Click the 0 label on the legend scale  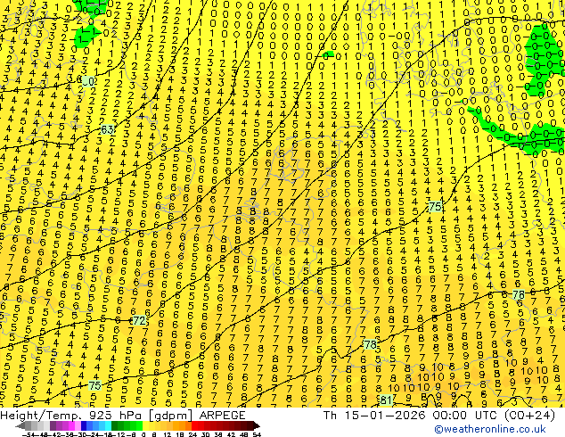(143, 434)
